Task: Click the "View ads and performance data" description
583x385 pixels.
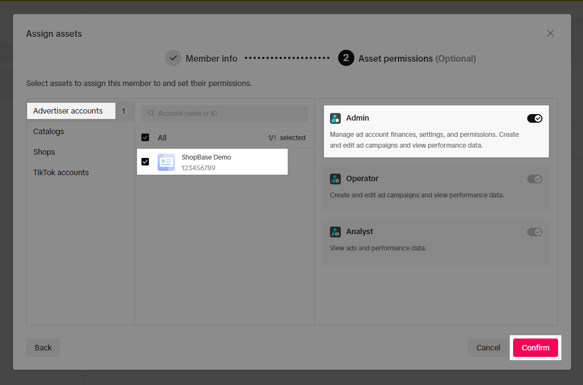Action: 378,248
